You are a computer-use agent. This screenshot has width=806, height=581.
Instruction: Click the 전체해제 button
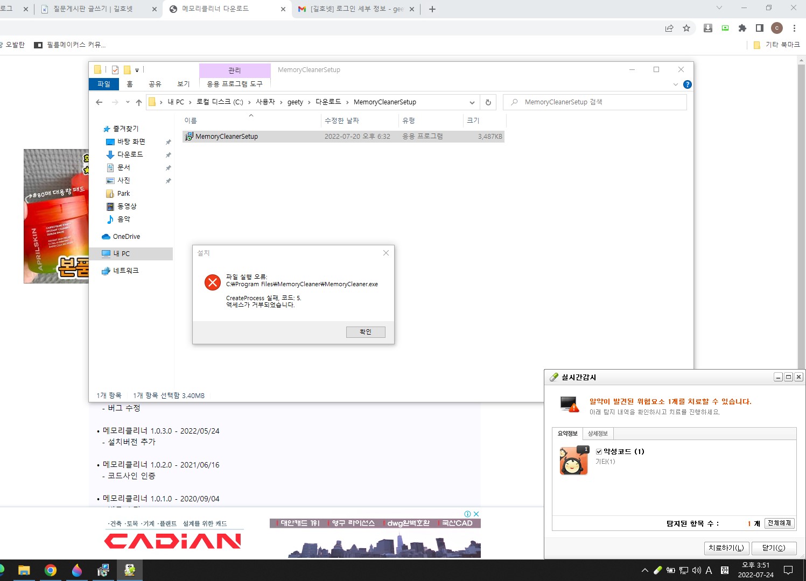click(779, 523)
